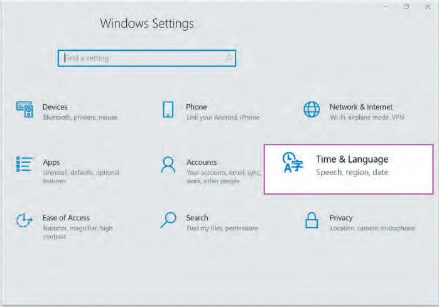Click the Time & Language heading

pos(352,159)
